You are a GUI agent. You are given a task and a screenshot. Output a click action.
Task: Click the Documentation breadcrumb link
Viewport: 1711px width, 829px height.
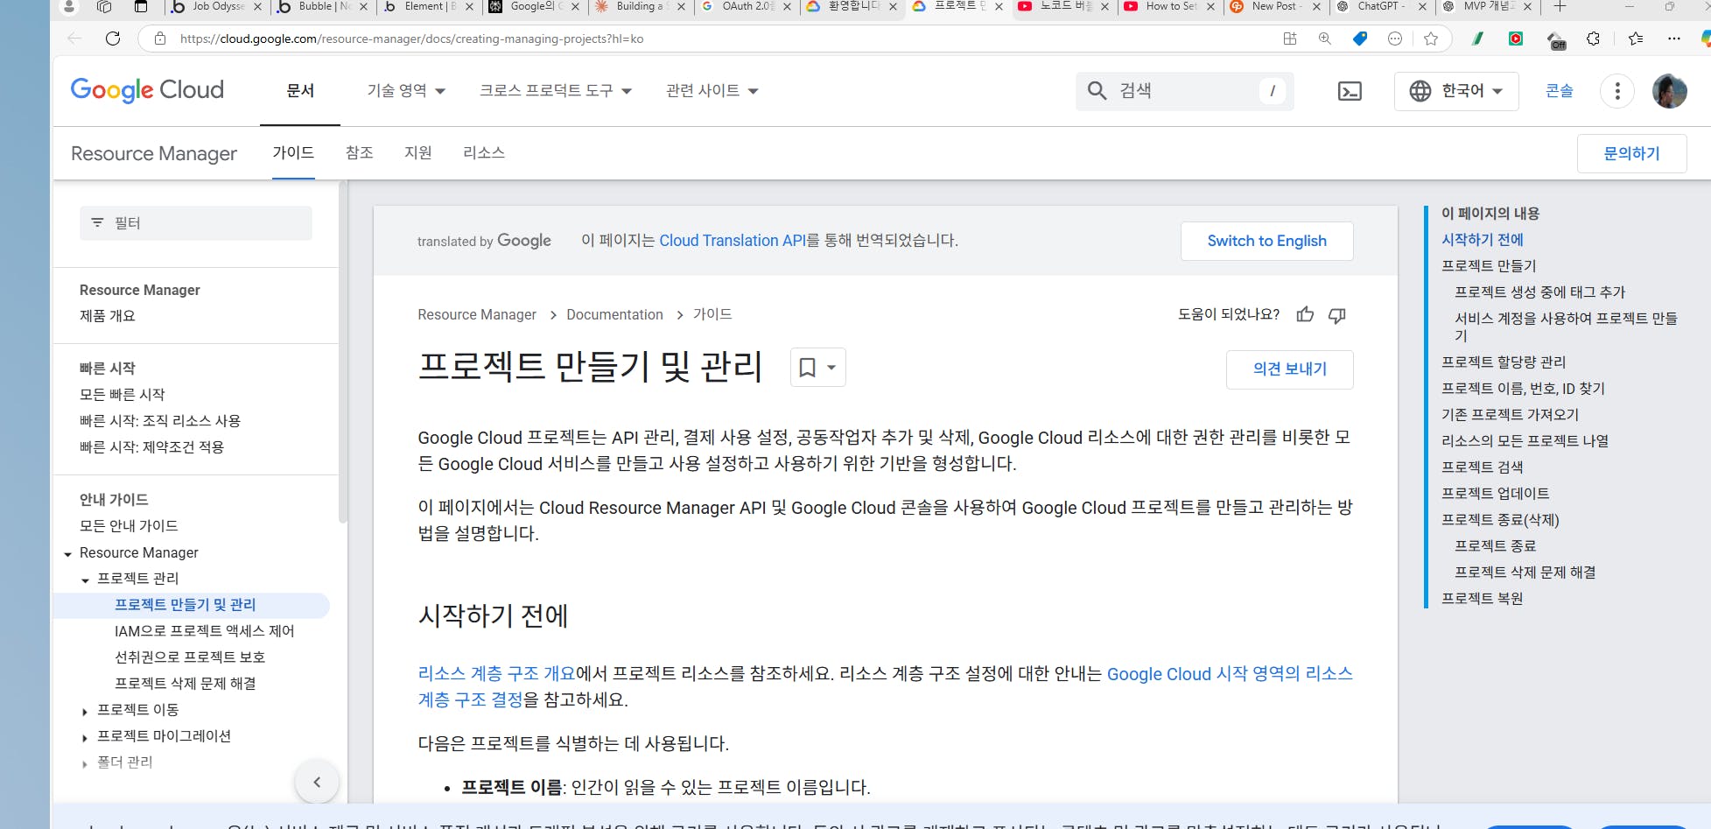click(614, 315)
